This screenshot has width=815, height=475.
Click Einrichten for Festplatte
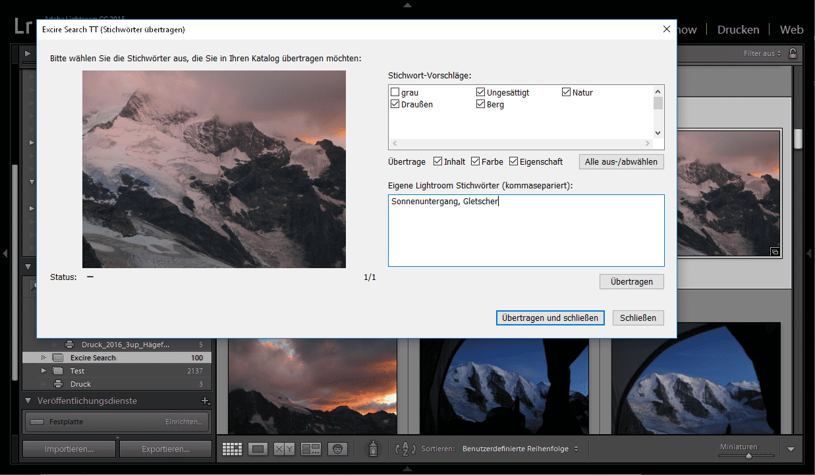coord(184,422)
